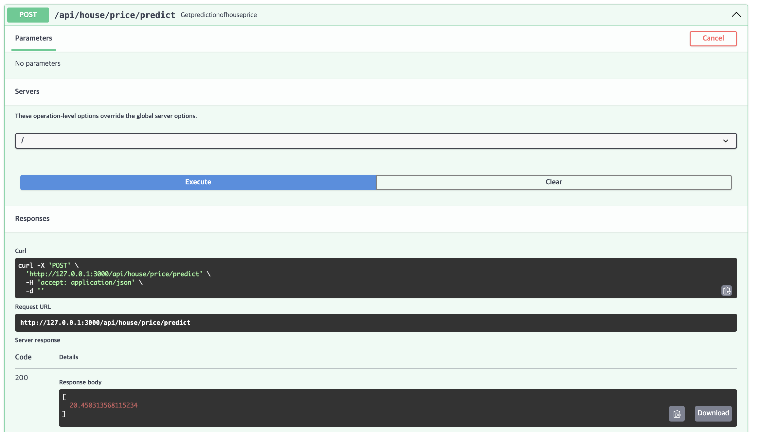
Task: Copy the response body to clipboard
Action: tap(677, 414)
